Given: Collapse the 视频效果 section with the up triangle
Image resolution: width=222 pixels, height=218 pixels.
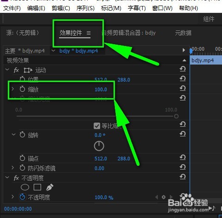Looking at the screenshot, I should pyautogui.click(x=184, y=60).
